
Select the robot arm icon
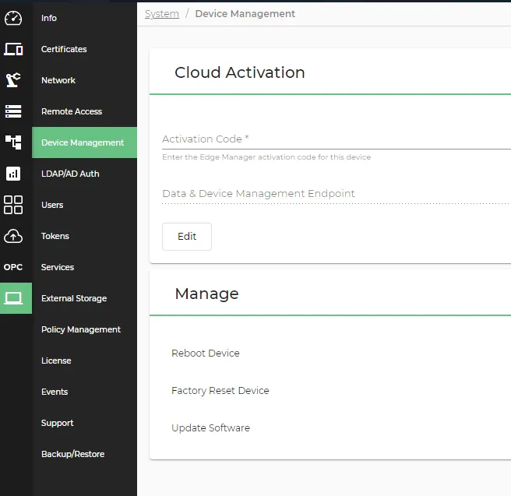pyautogui.click(x=13, y=80)
